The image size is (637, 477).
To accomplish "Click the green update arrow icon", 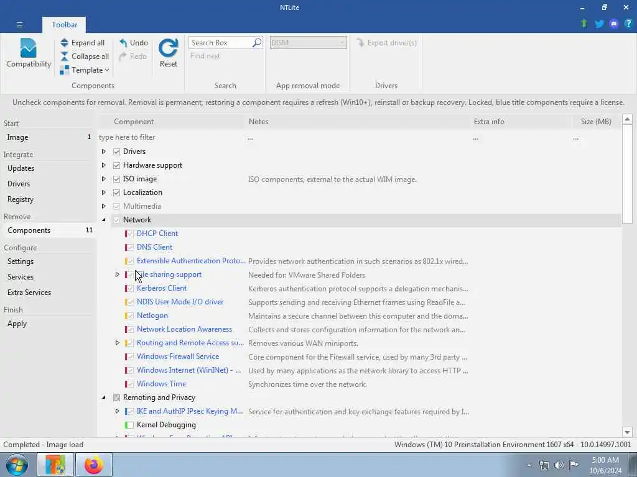I will (584, 24).
